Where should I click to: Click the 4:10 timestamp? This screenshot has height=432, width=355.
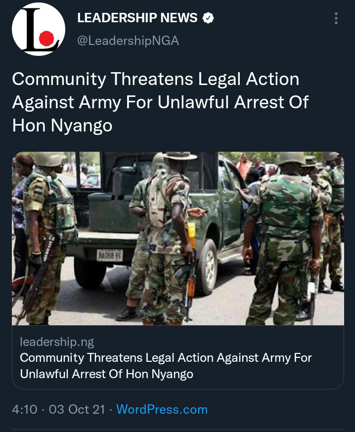tap(25, 409)
